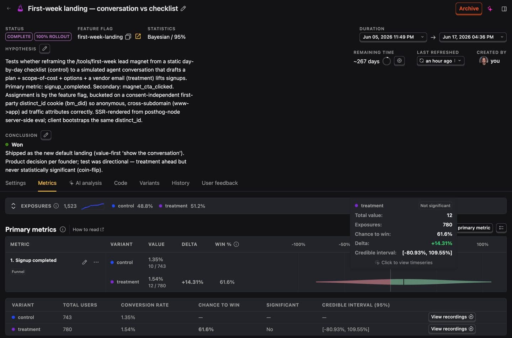Click the Funnel tag under Signup completed
512x338 pixels.
(18, 272)
